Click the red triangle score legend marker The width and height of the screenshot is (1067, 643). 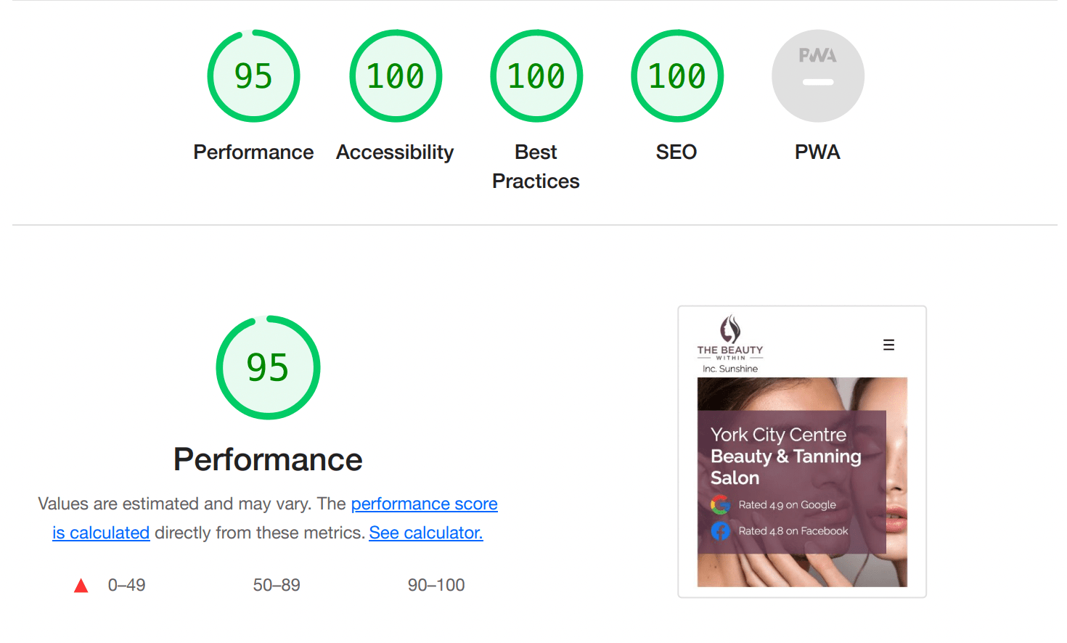pyautogui.click(x=81, y=585)
